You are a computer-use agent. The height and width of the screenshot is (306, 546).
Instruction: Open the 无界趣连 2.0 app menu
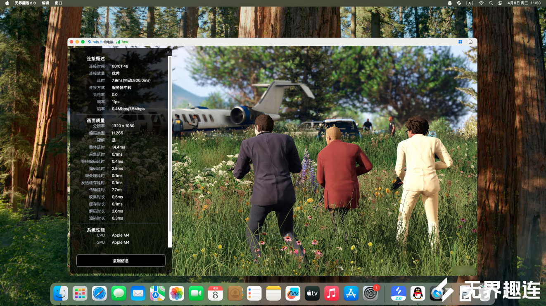(x=25, y=3)
